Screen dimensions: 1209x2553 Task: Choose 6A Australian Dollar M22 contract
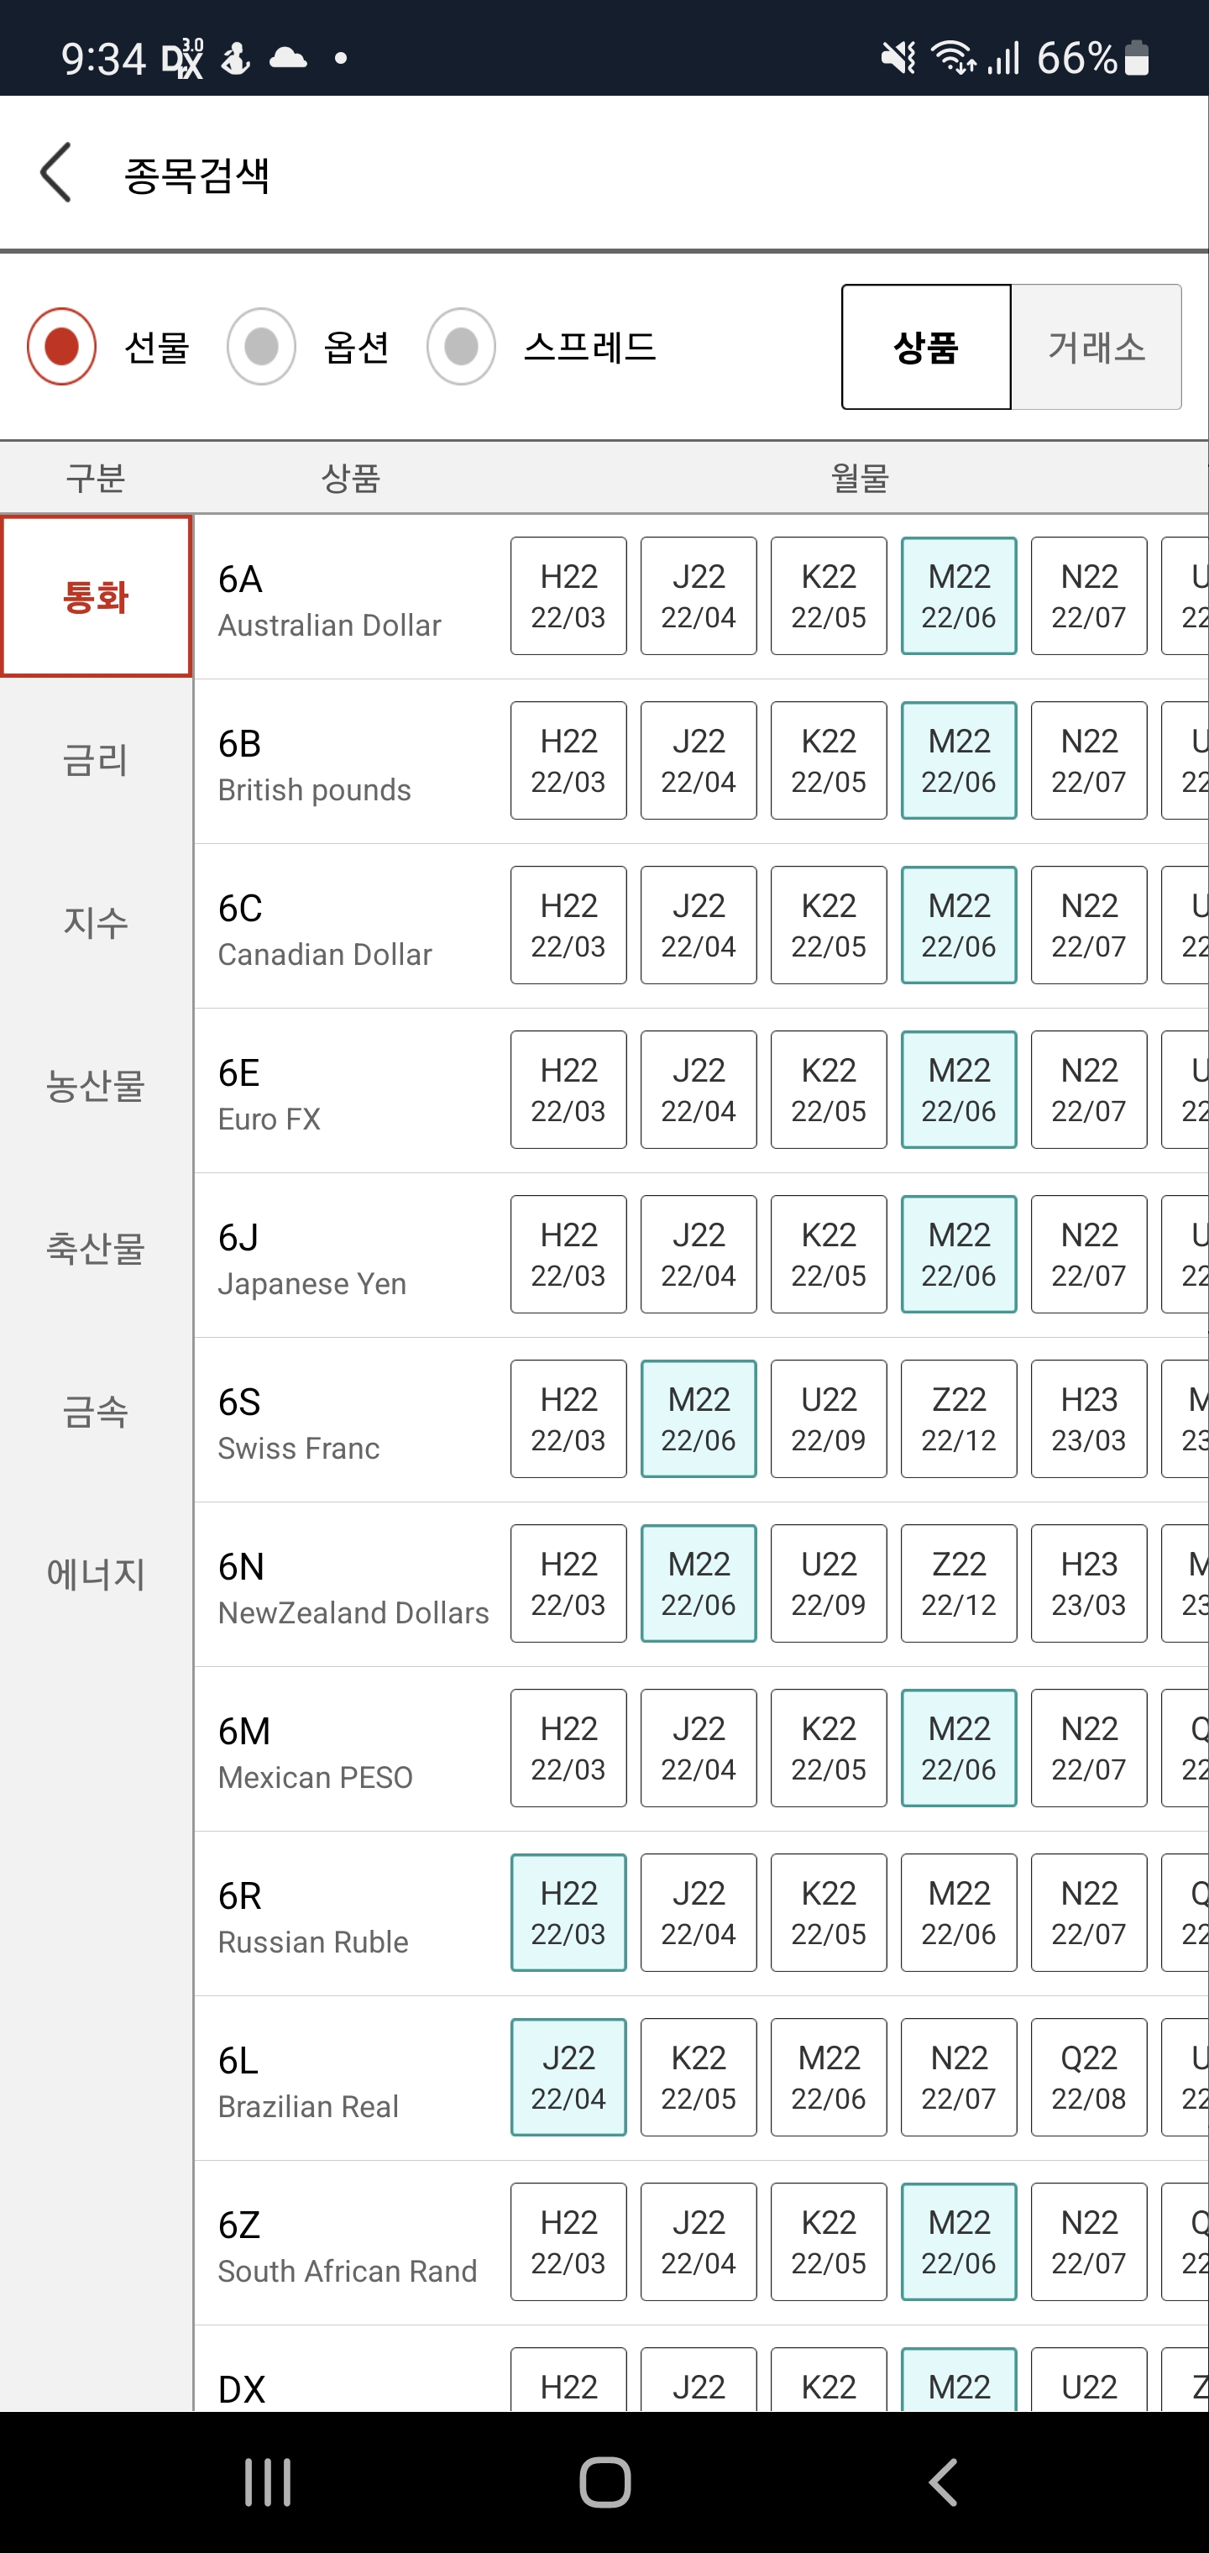[x=958, y=595]
